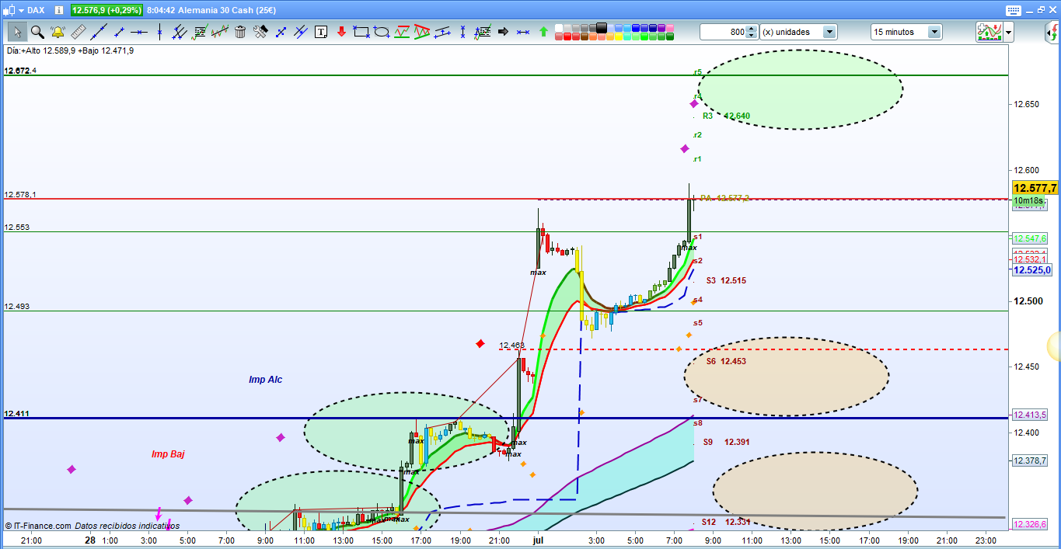This screenshot has height=549, width=1061.
Task: Pick the ellipse drawing tool
Action: point(382,32)
